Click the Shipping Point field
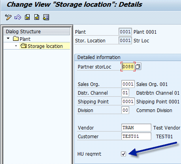The width and height of the screenshot is (181, 164). coord(128,101)
